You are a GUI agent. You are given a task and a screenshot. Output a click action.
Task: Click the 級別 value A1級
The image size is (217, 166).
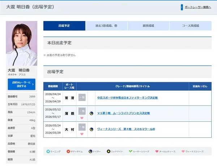[33, 159]
